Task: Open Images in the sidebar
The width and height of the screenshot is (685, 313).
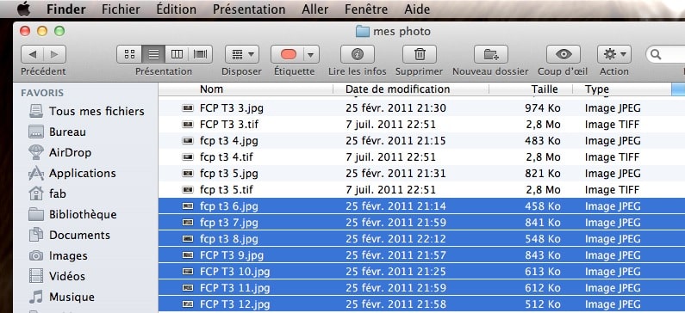Action: 57,255
